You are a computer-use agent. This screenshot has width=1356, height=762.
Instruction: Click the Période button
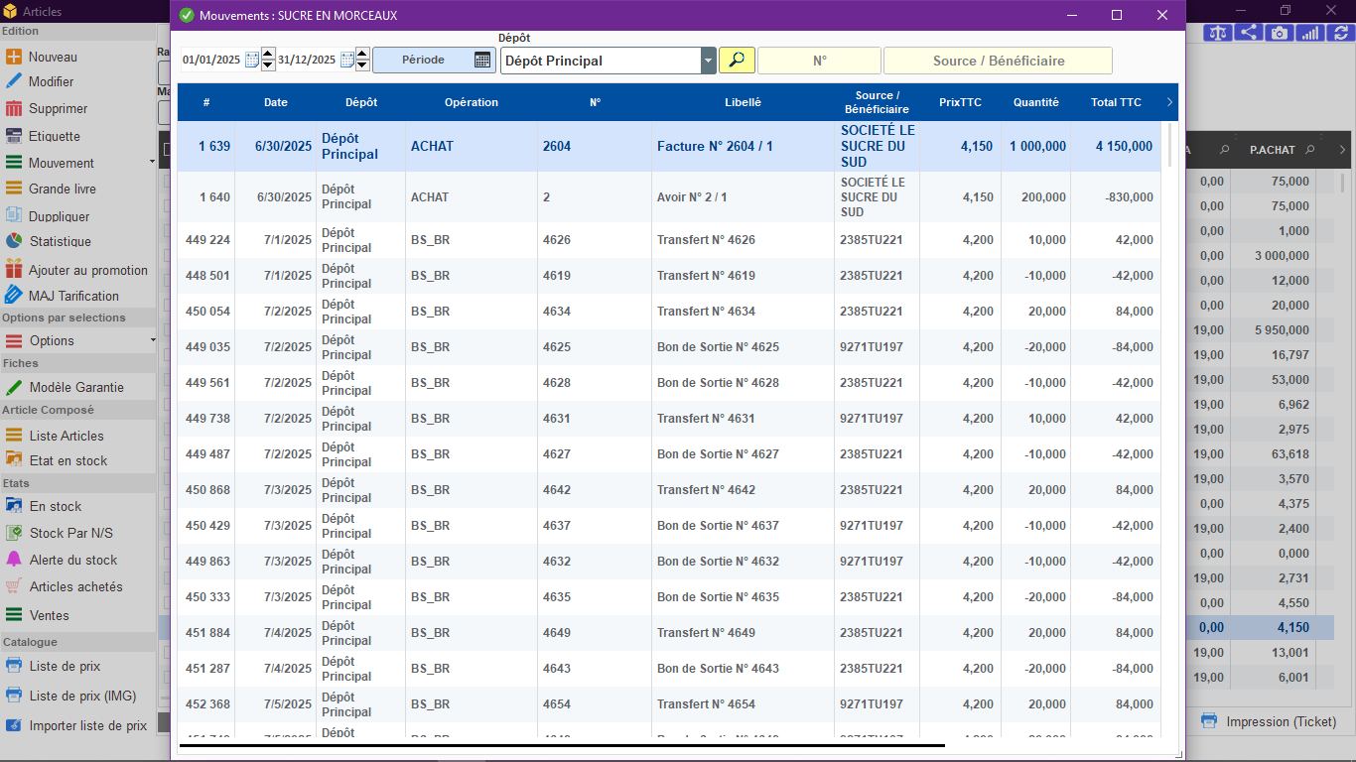pyautogui.click(x=434, y=60)
